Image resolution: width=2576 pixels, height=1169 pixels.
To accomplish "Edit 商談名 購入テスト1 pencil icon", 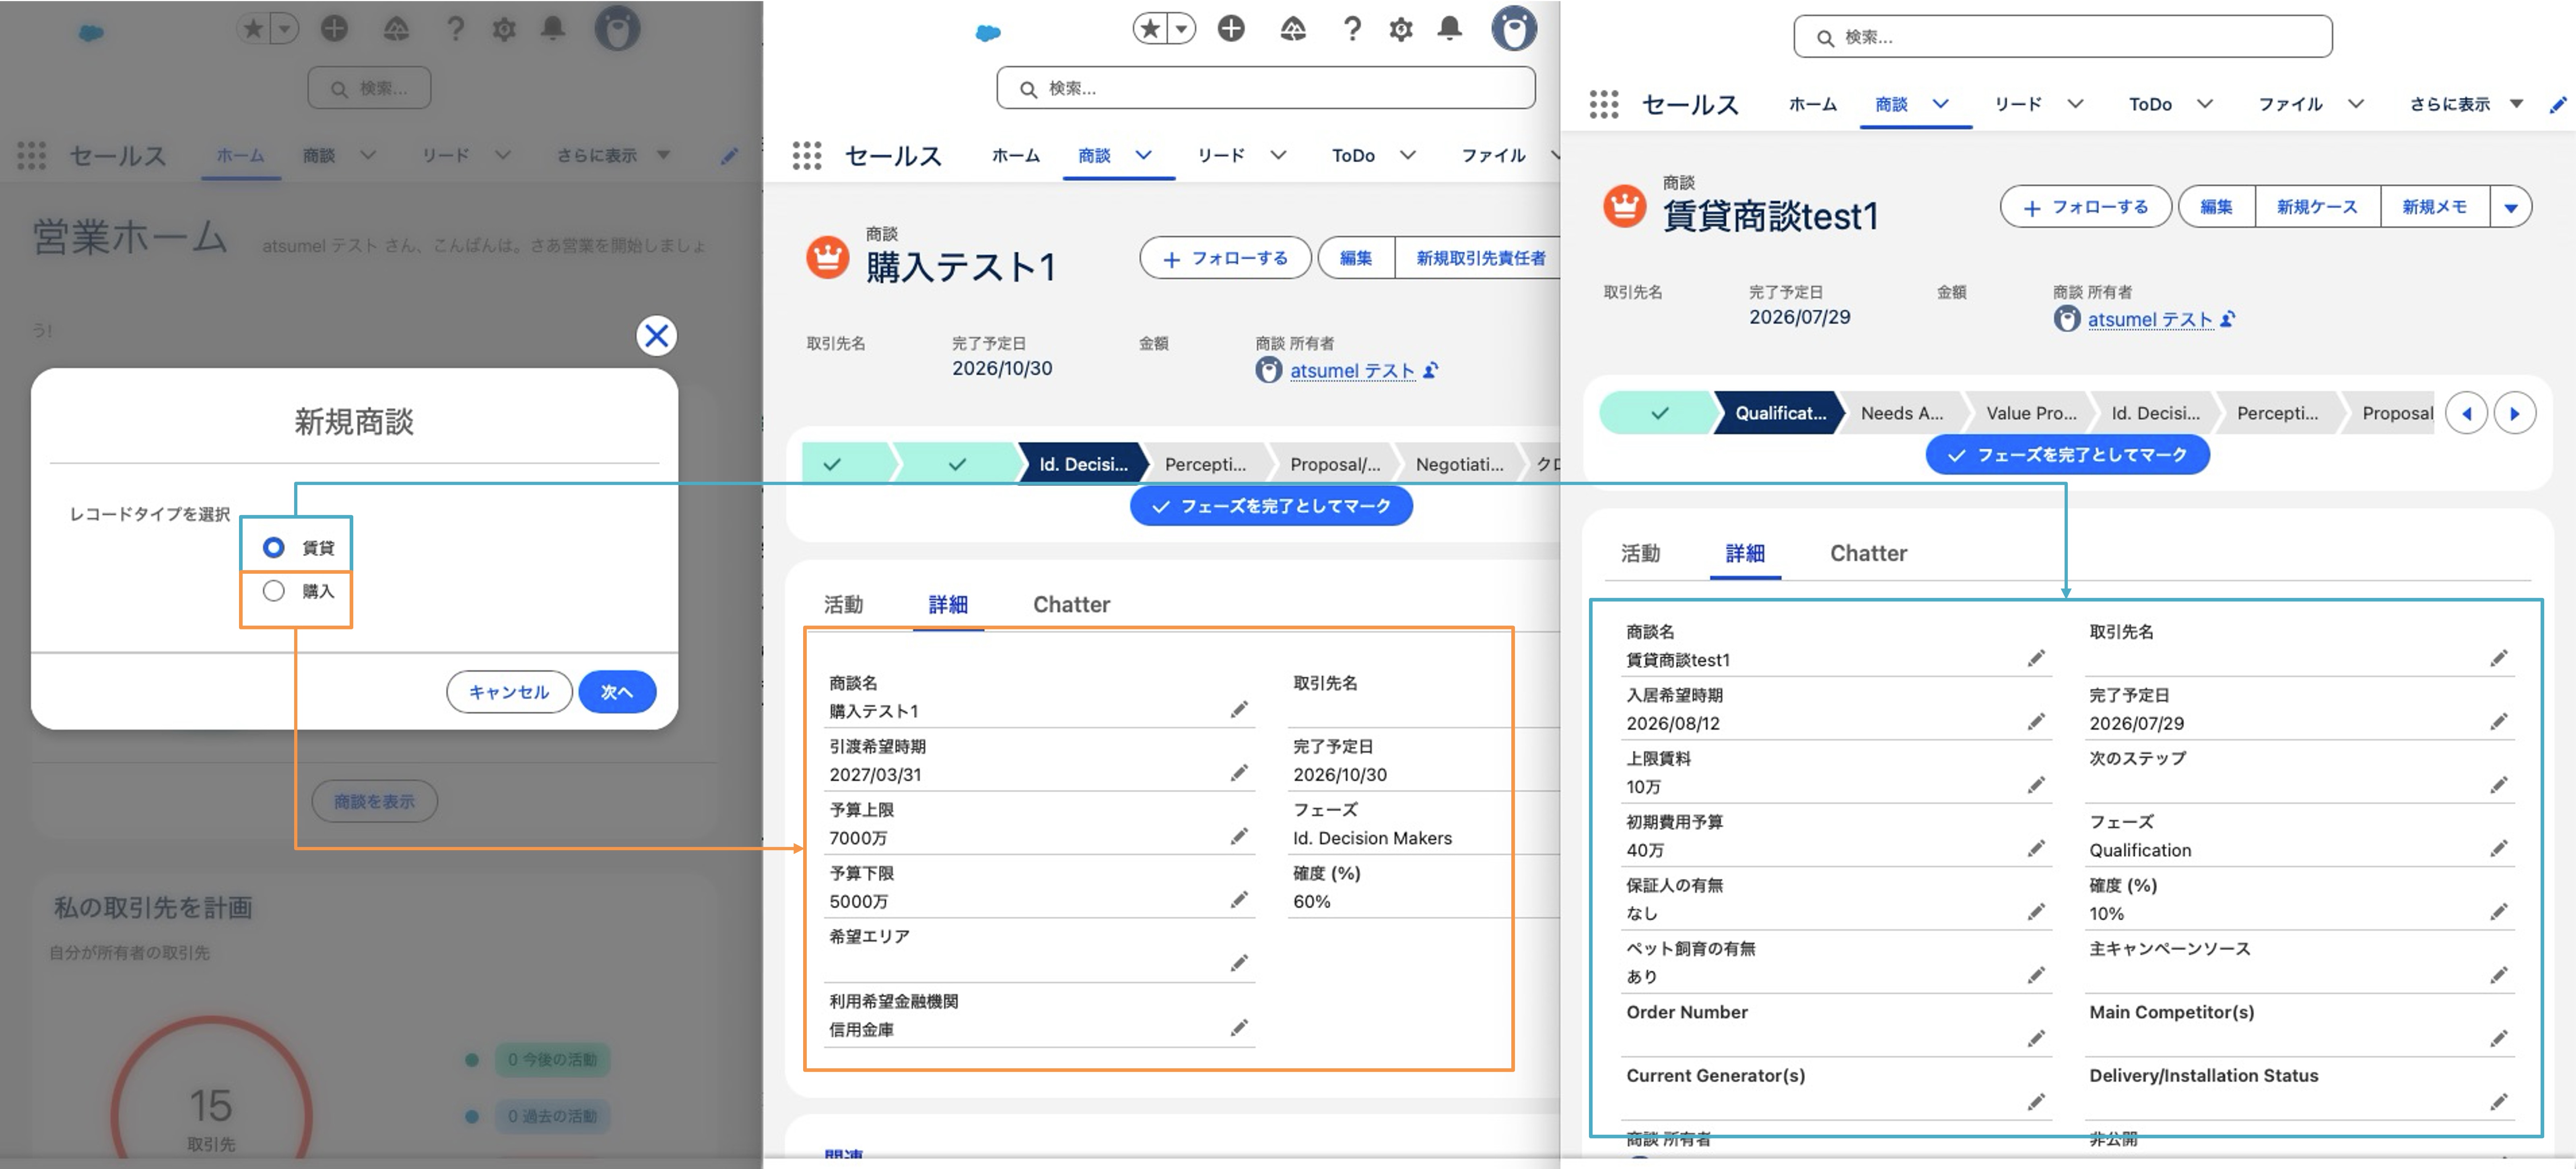I will point(1239,710).
